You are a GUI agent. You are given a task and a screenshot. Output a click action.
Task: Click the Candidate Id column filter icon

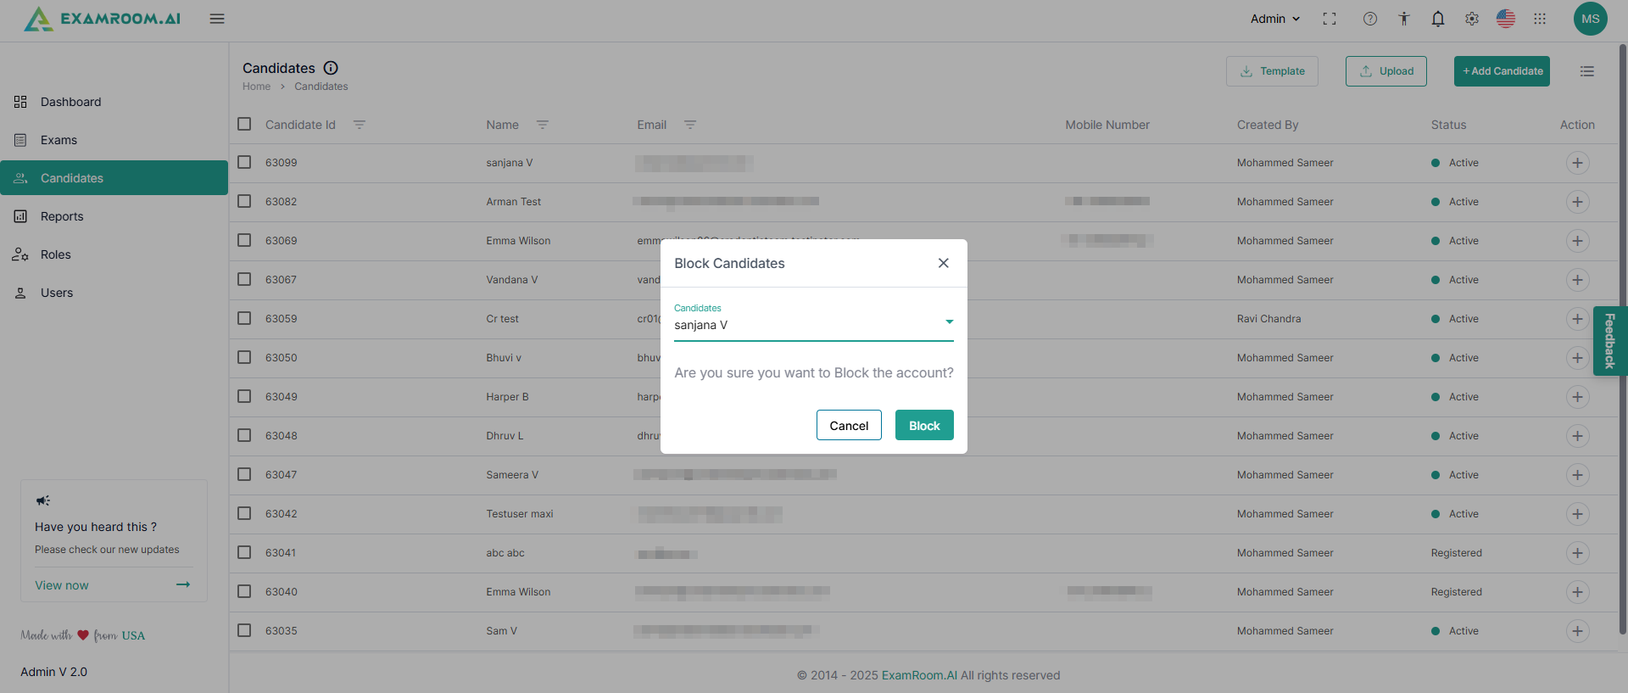(360, 125)
